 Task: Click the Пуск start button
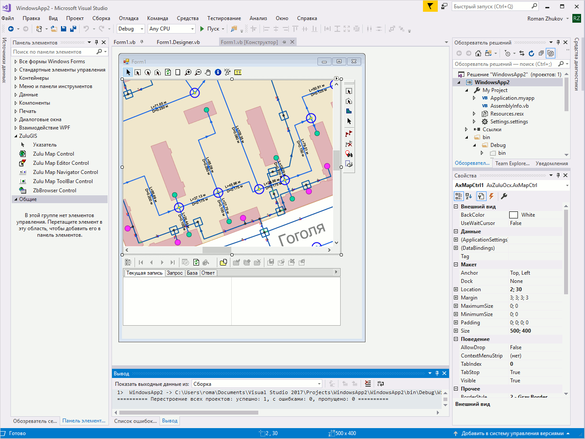coord(210,29)
